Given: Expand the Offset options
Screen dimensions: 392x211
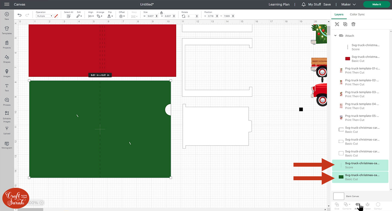Looking at the screenshot, I should pyautogui.click(x=122, y=16).
